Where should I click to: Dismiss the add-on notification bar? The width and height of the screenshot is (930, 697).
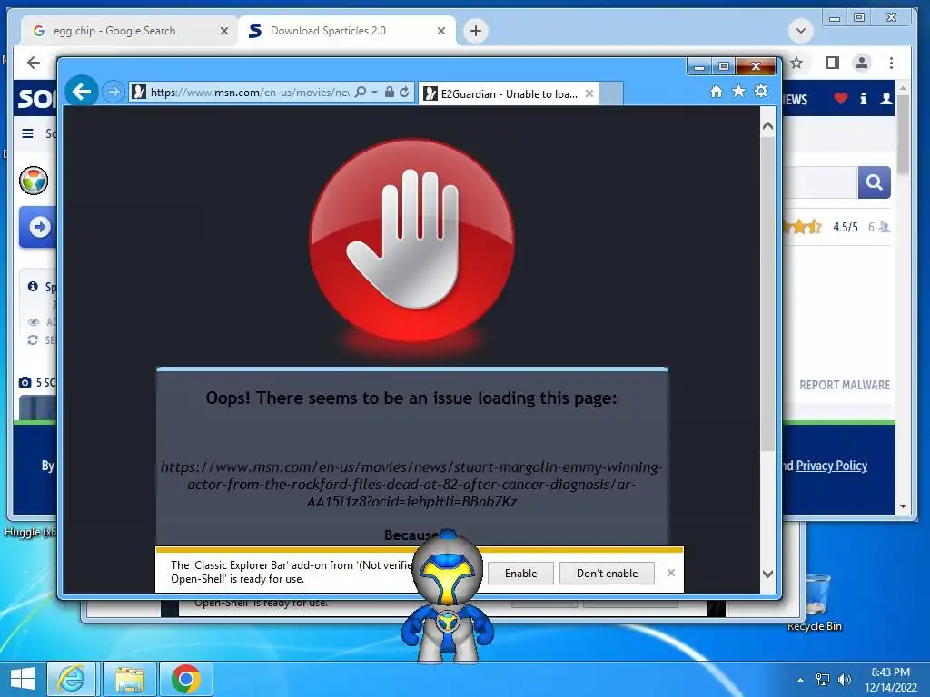click(x=671, y=573)
